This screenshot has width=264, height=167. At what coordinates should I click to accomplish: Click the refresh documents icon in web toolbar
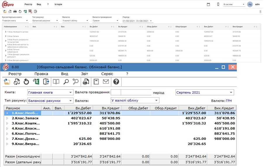pyautogui.click(x=10, y=11)
